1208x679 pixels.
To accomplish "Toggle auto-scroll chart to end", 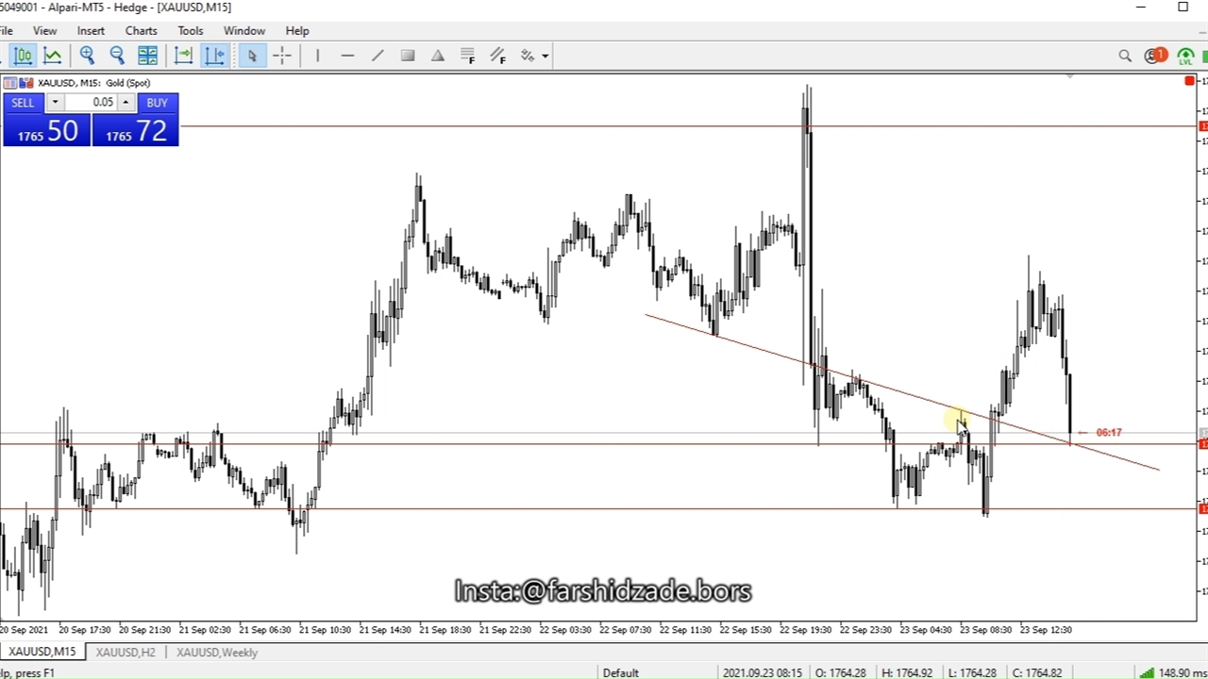I will coord(184,56).
